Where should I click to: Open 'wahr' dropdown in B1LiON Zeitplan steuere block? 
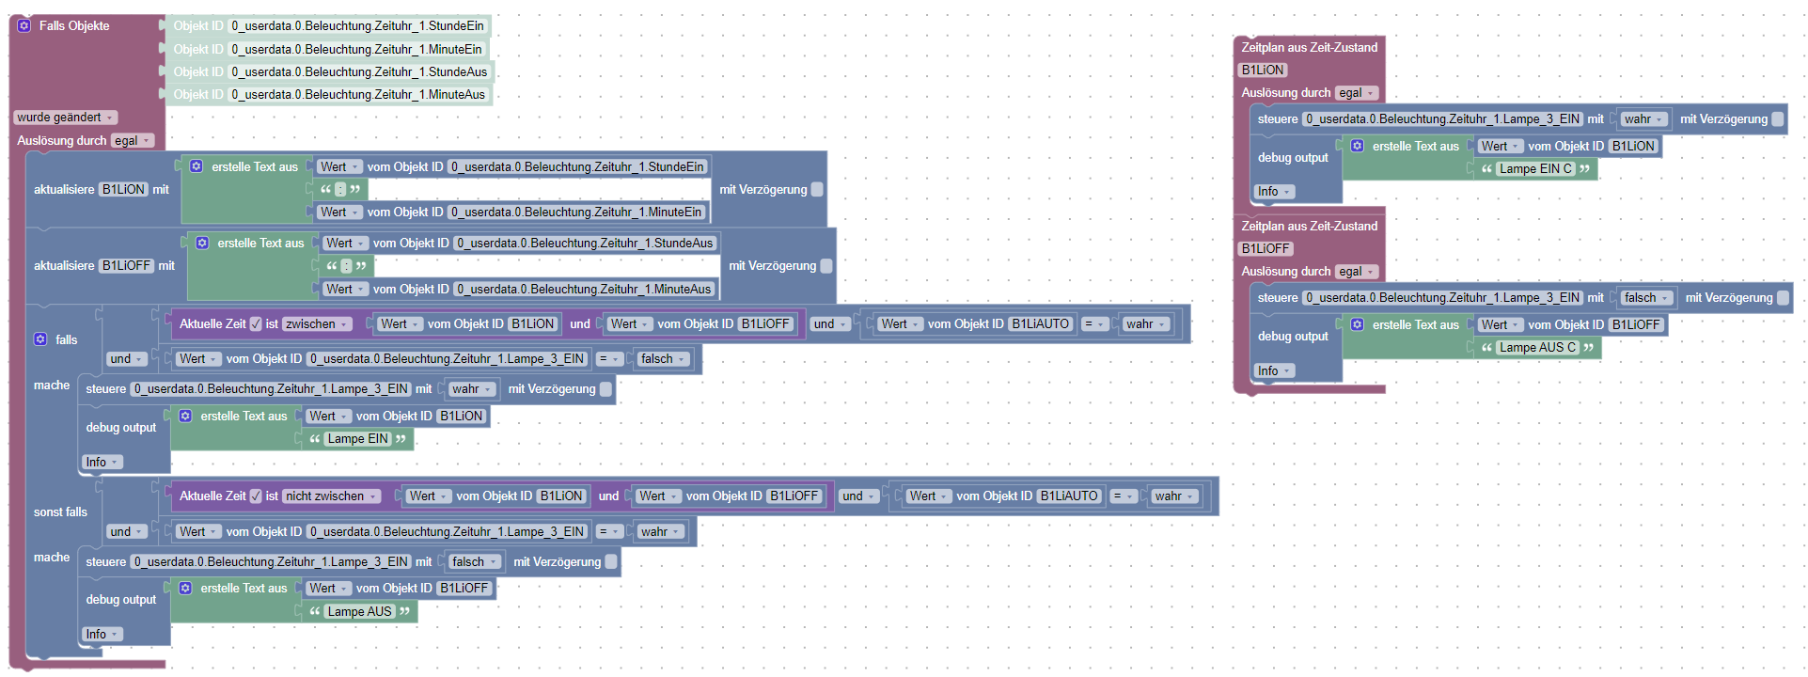1643,118
